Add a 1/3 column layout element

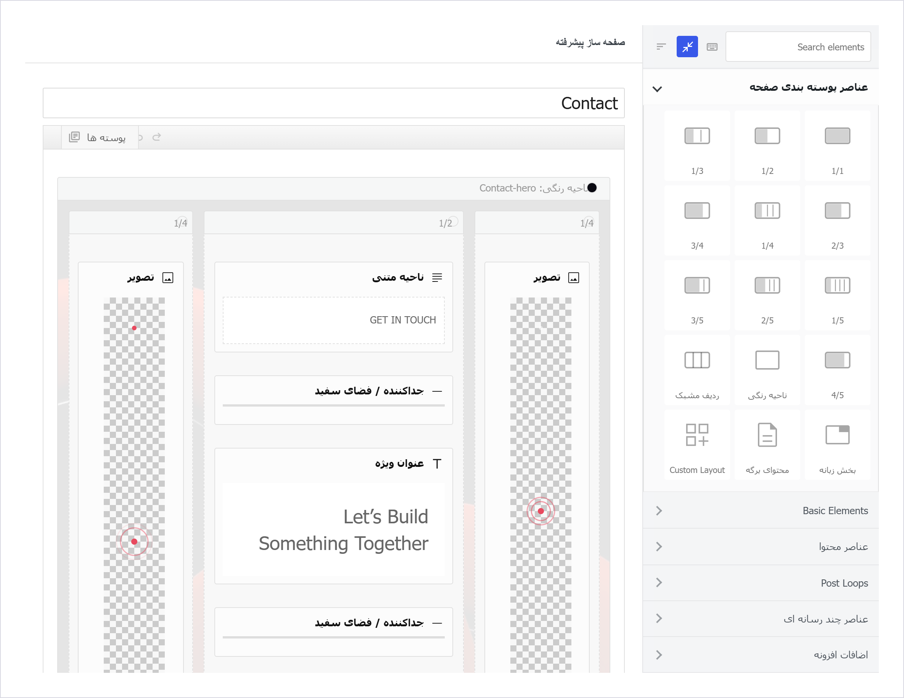pyautogui.click(x=697, y=145)
